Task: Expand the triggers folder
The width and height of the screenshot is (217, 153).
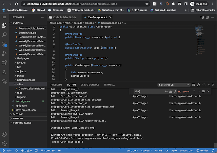Action: [22, 97]
